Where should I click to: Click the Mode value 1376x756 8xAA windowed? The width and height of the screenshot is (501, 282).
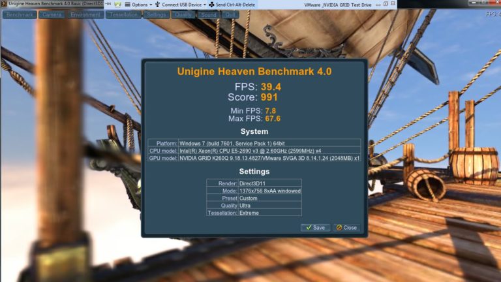[x=269, y=191]
